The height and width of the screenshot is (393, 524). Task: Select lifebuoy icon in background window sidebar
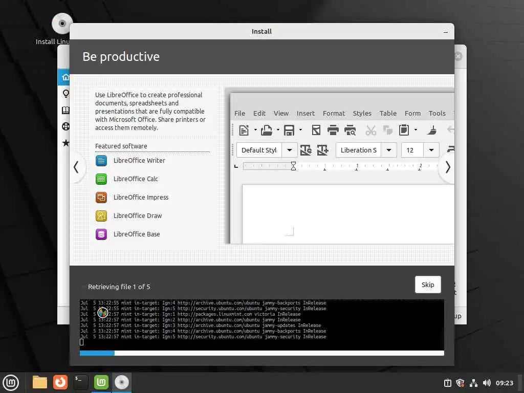pyautogui.click(x=65, y=126)
